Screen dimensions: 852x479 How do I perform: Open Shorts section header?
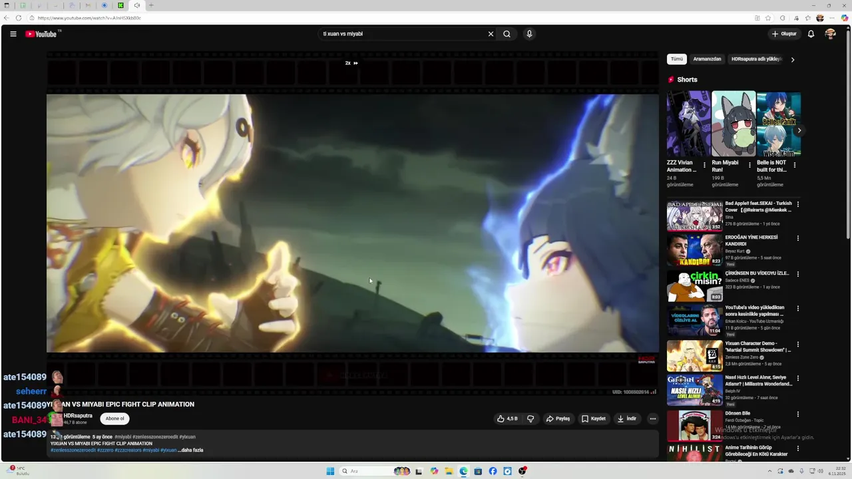click(687, 80)
